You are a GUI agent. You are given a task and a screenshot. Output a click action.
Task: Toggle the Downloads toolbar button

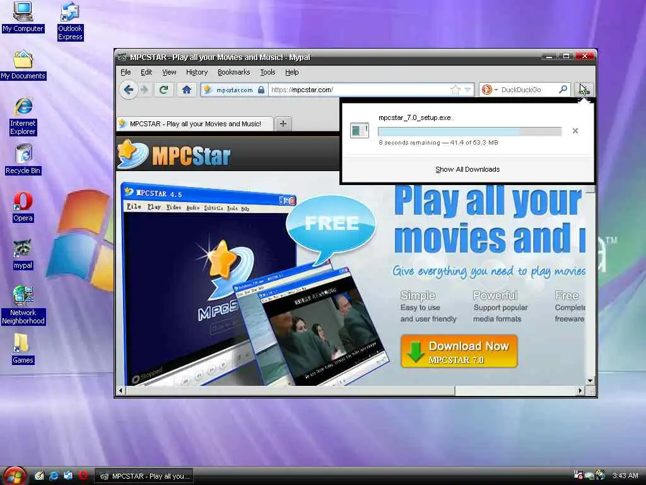click(x=584, y=90)
